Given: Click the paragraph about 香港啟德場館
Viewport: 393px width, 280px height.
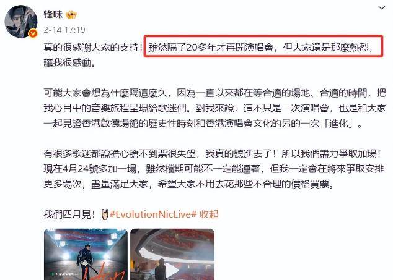Looking at the screenshot, I should point(215,108).
